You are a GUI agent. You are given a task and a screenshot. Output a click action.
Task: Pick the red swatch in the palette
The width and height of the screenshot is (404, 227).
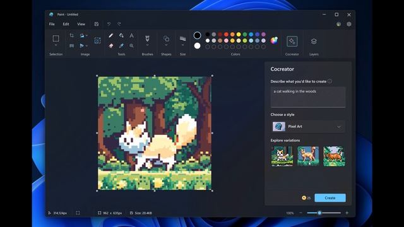click(226, 34)
